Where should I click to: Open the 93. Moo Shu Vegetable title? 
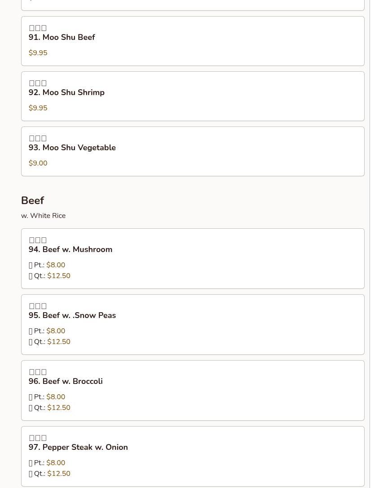coord(72,148)
